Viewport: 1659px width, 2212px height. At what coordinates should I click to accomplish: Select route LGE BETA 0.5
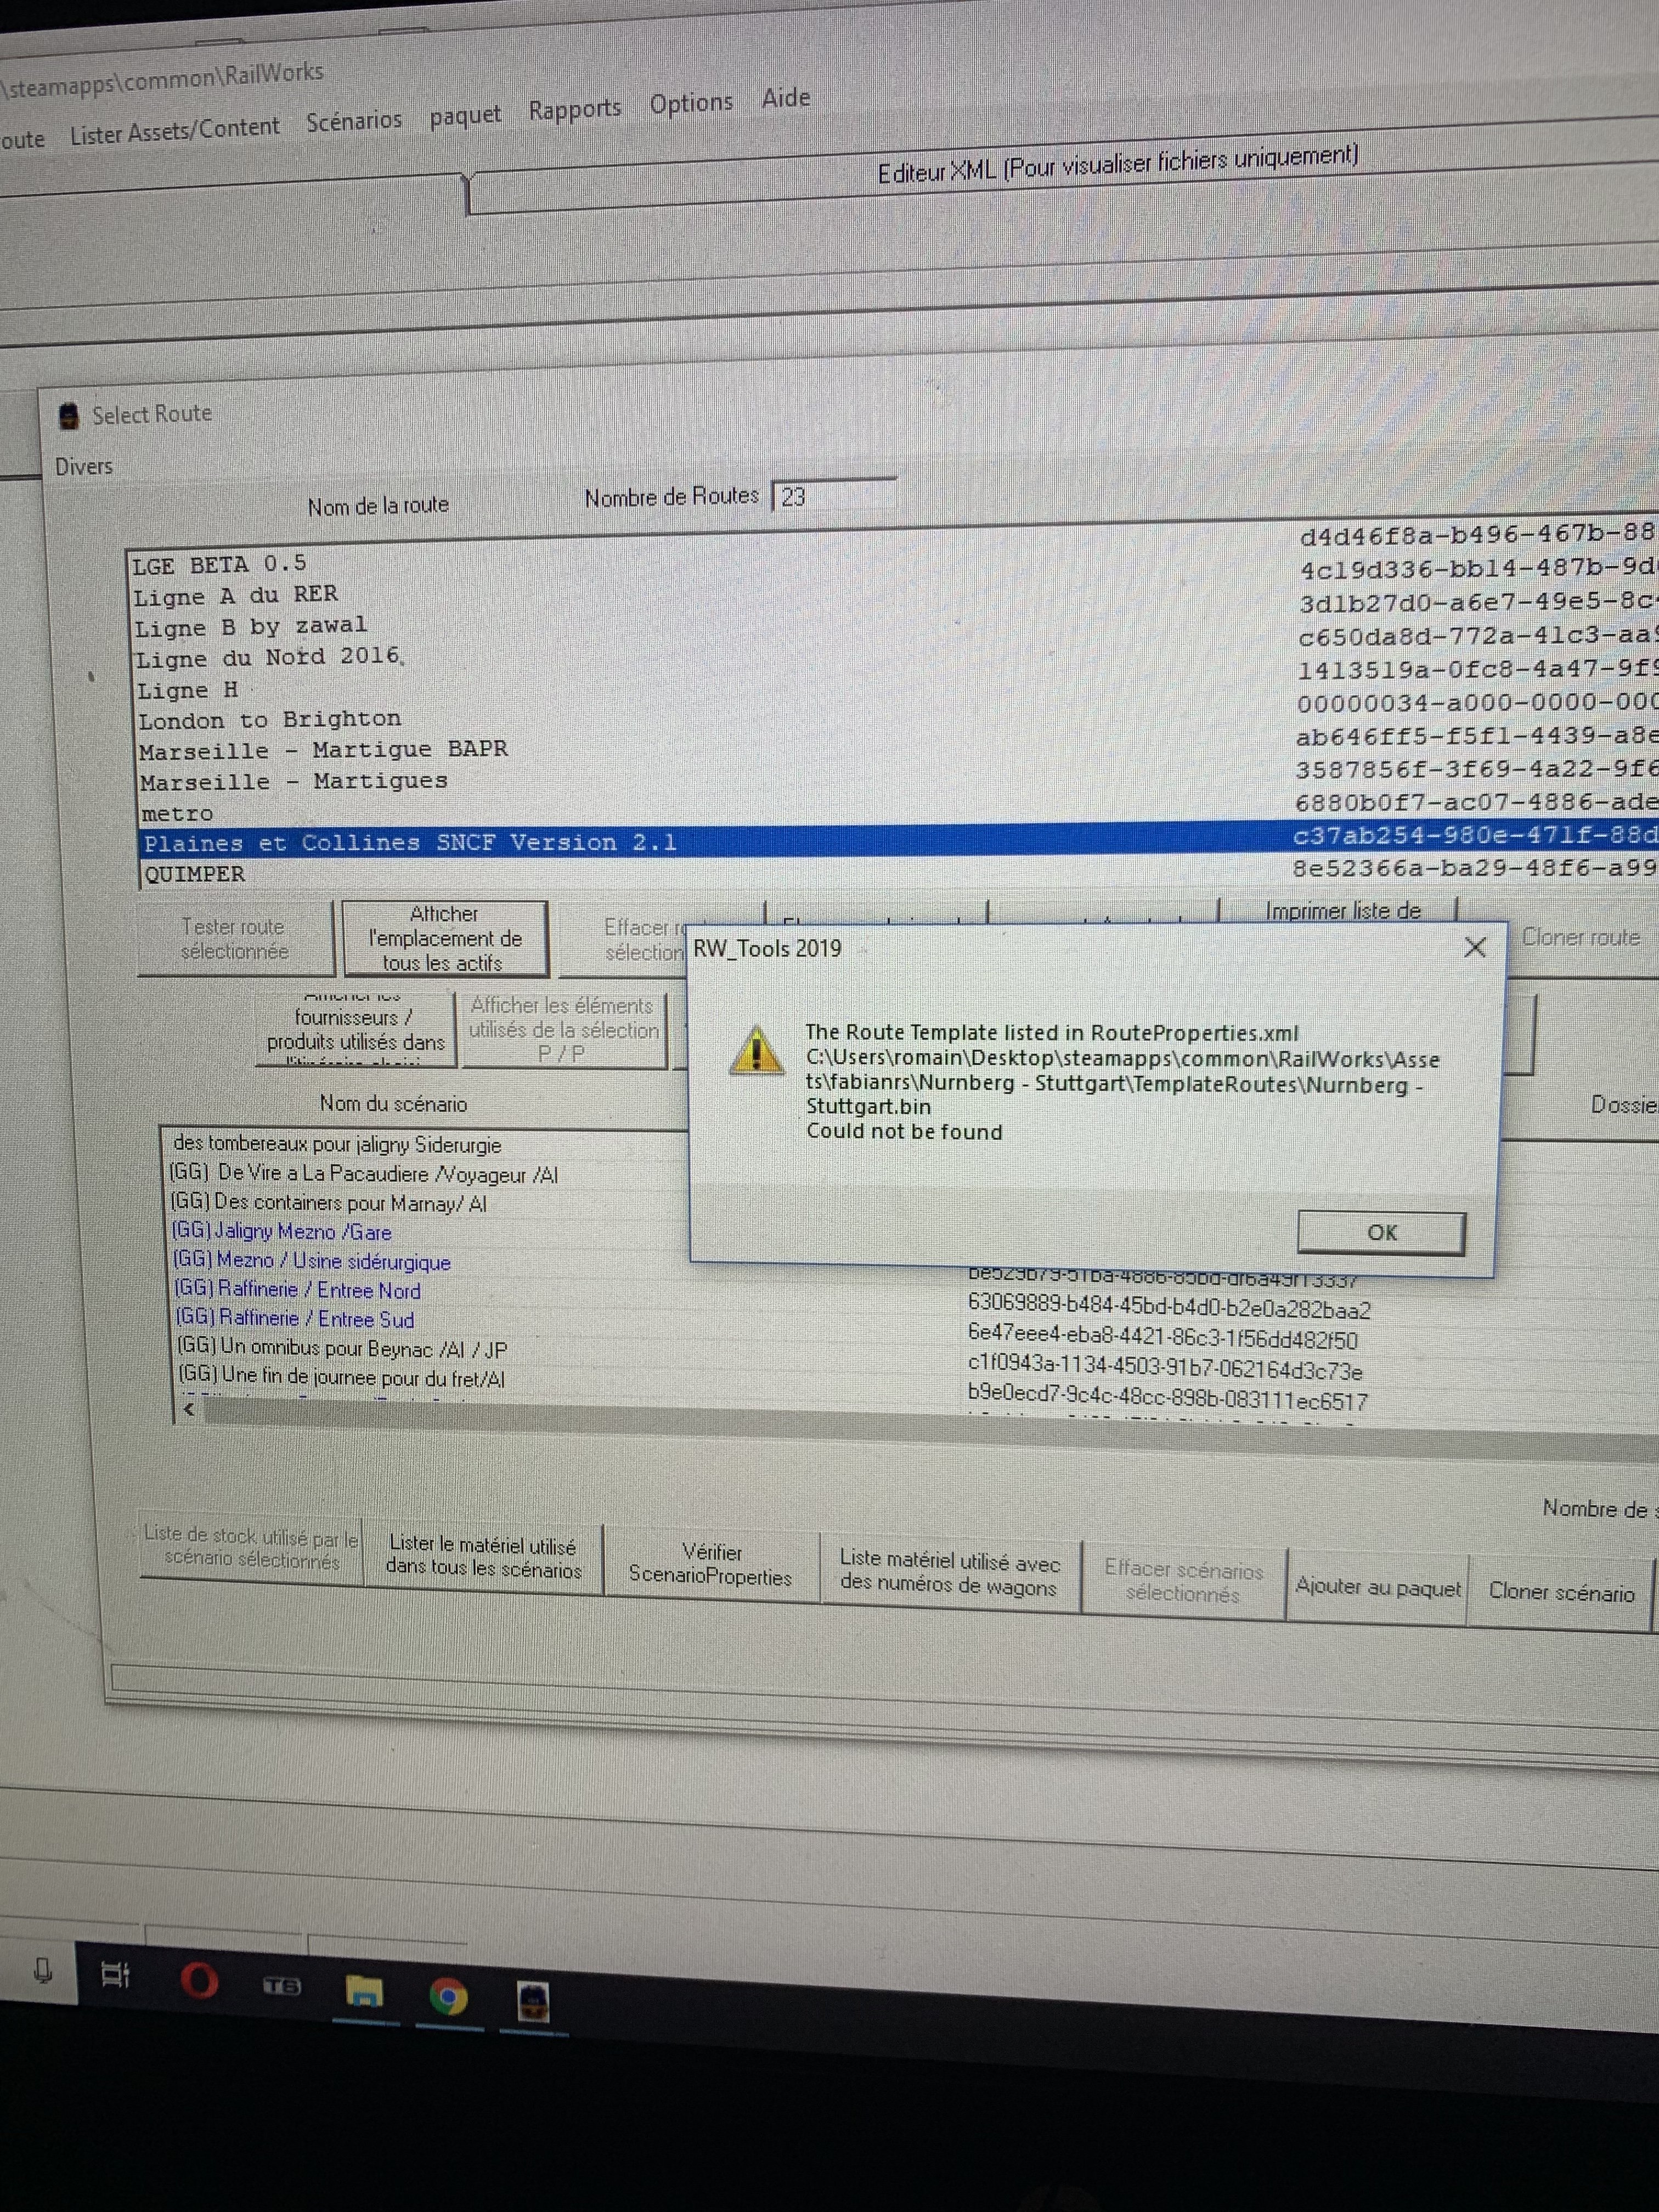click(219, 564)
